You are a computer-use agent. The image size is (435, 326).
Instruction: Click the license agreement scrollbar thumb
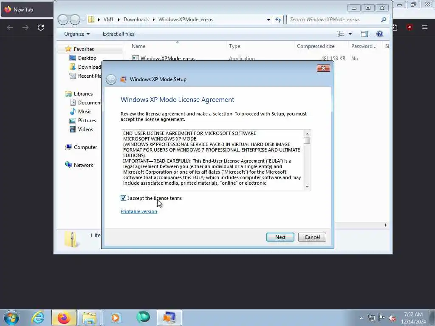pyautogui.click(x=307, y=141)
